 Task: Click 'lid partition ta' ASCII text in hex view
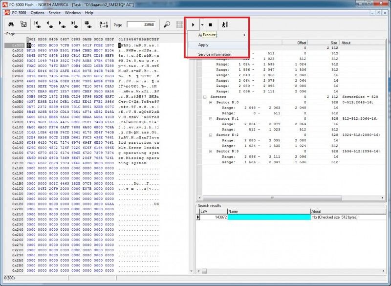(x=139, y=143)
